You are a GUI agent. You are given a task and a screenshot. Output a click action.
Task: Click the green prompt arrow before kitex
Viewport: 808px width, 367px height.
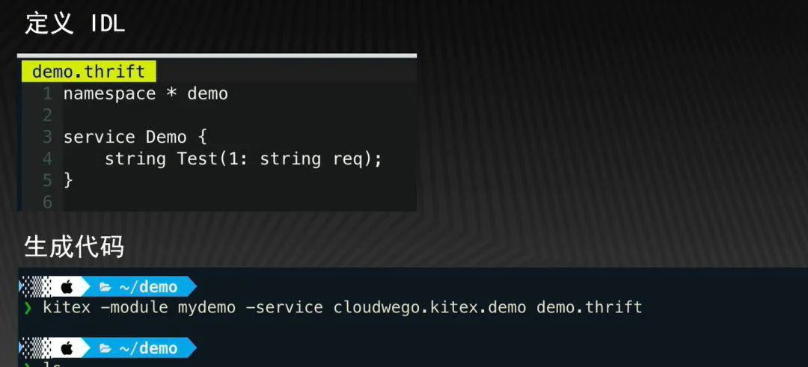[27, 308]
